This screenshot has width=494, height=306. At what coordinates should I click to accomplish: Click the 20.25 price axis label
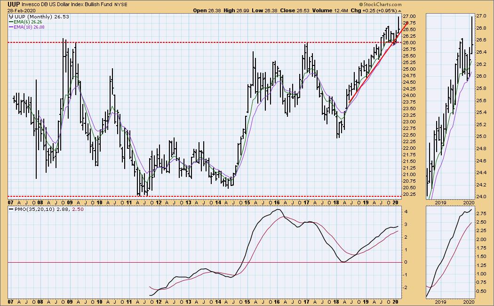click(409, 194)
